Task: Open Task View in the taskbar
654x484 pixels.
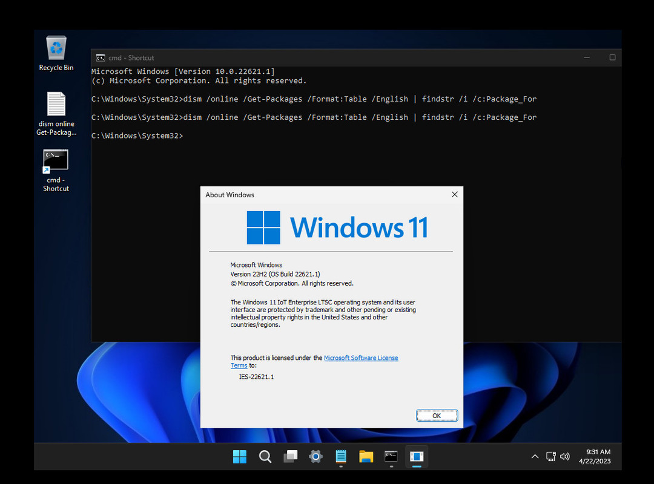Action: pyautogui.click(x=290, y=457)
